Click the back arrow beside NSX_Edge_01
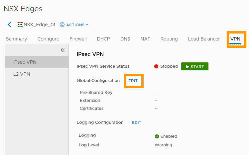The width and height of the screenshot is (249, 155). coord(9,25)
